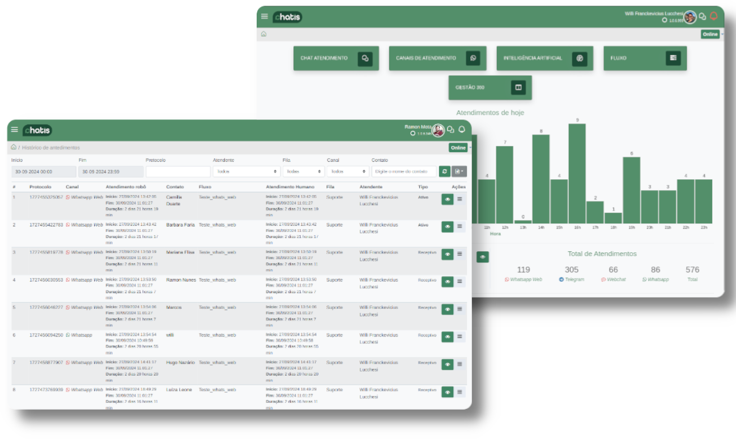736x439 pixels.
Task: Open Willi Franckevicius Lucchesi profile avatar
Action: coord(690,17)
